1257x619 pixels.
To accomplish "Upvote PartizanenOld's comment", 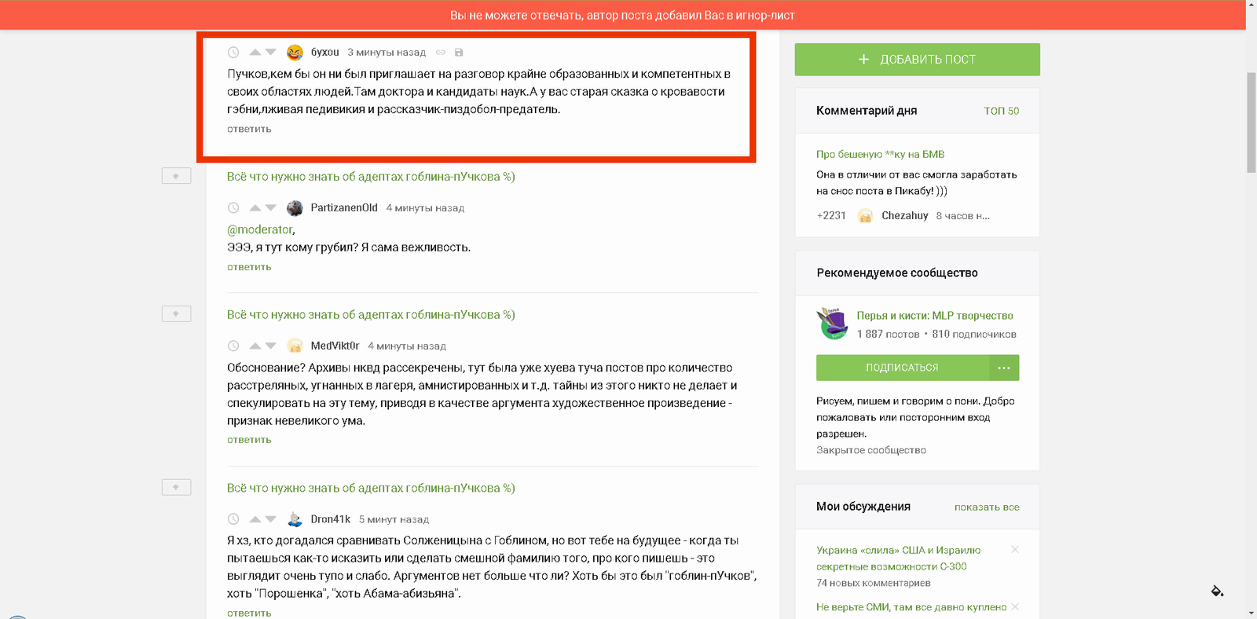I will 255,207.
